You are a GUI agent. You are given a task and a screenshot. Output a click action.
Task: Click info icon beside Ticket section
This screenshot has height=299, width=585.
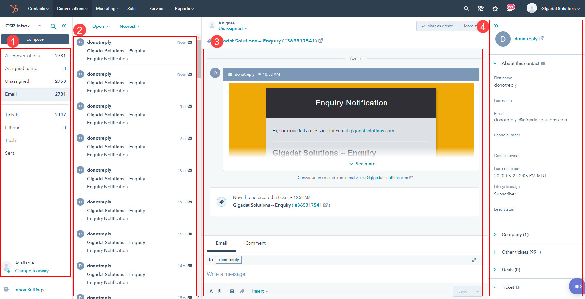518,287
